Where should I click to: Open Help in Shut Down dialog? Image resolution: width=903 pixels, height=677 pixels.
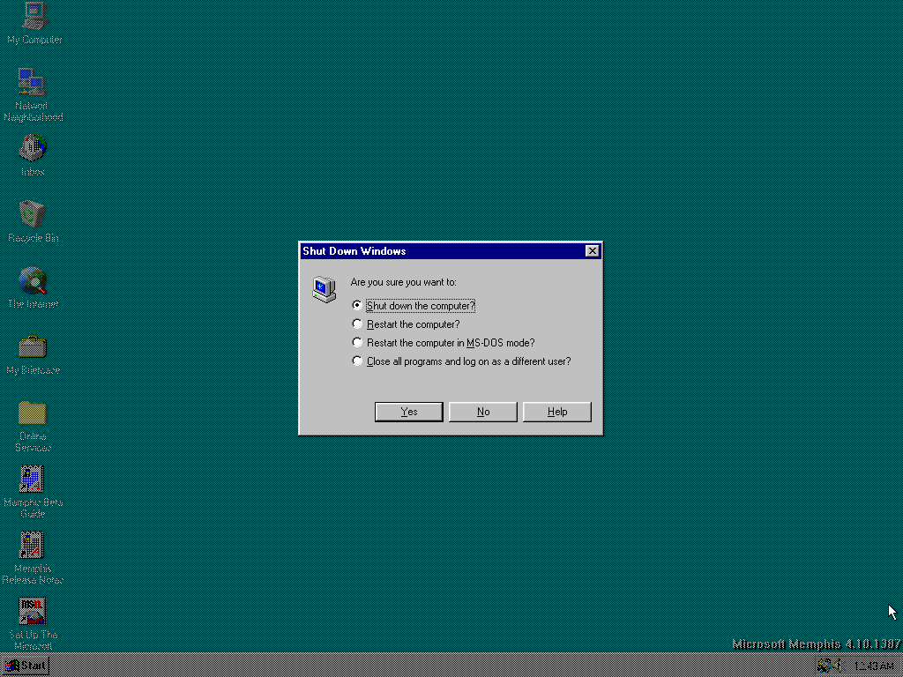pos(557,412)
